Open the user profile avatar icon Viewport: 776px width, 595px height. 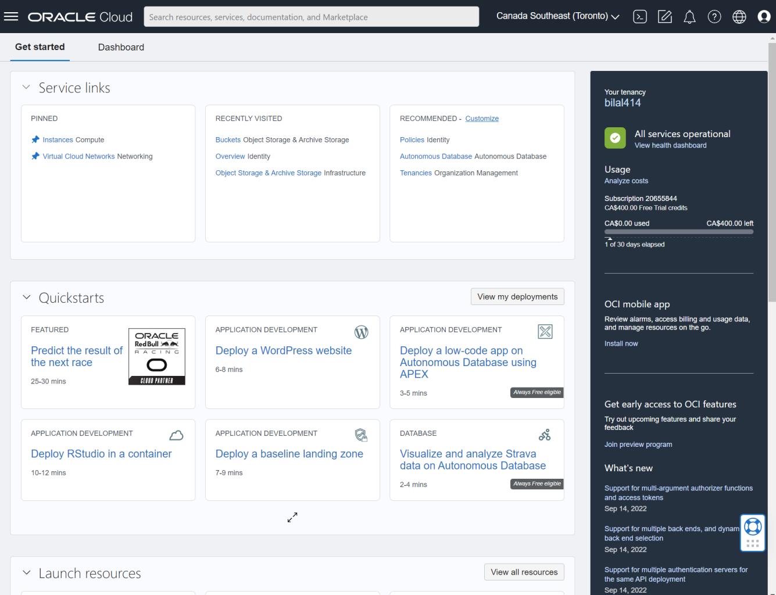[764, 17]
